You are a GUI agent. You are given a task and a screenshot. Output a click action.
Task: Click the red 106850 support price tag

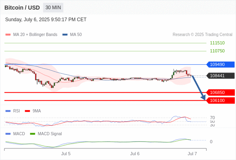[220, 92]
